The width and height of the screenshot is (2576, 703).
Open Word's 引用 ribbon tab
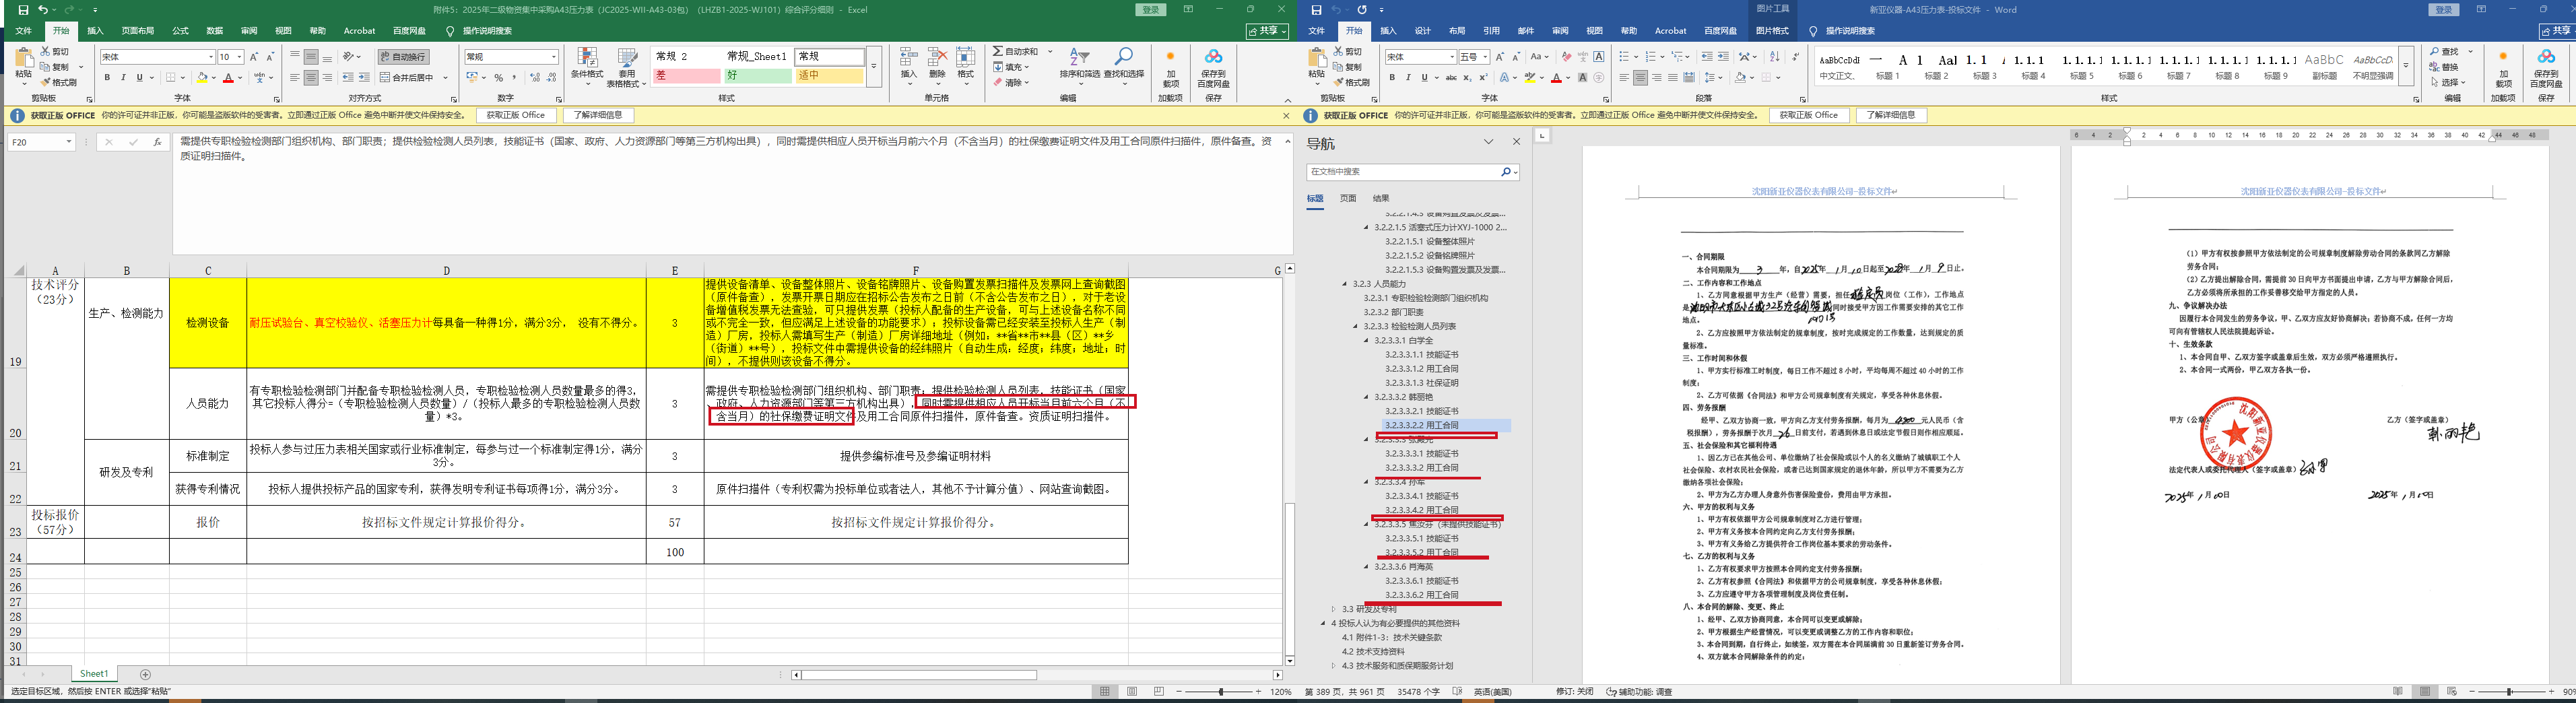pos(1491,31)
